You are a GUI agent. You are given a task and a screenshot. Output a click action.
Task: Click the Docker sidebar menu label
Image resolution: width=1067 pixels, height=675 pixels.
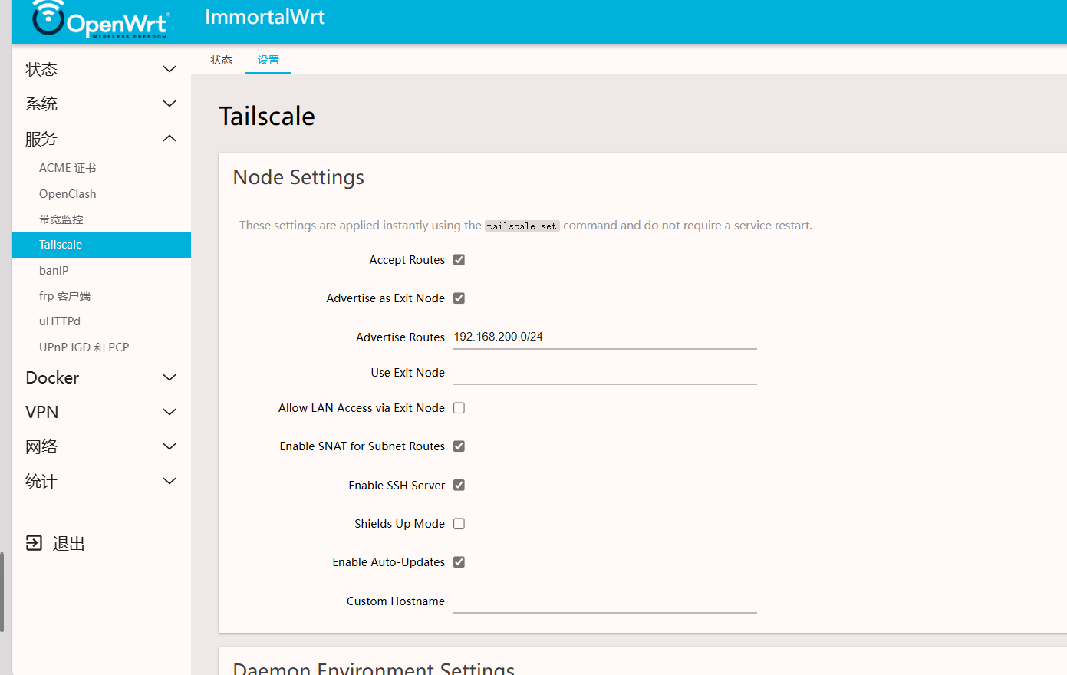[52, 377]
